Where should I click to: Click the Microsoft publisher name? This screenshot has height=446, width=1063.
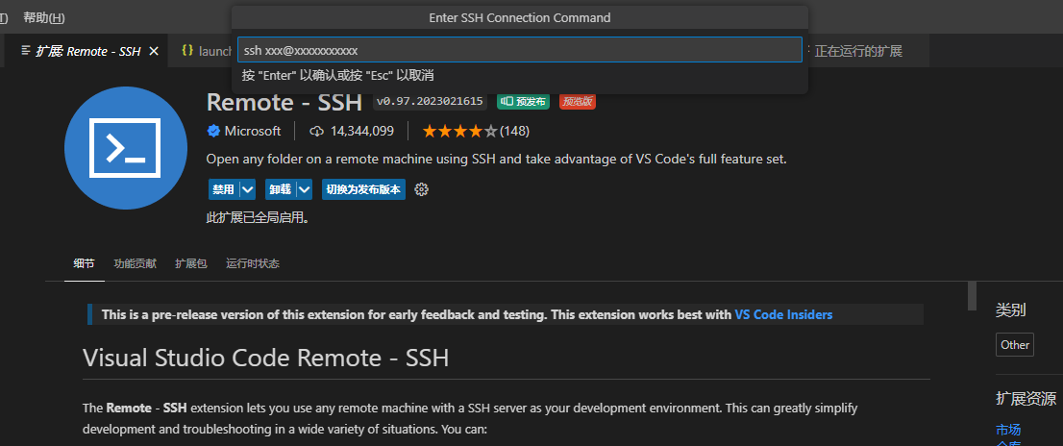[x=253, y=131]
